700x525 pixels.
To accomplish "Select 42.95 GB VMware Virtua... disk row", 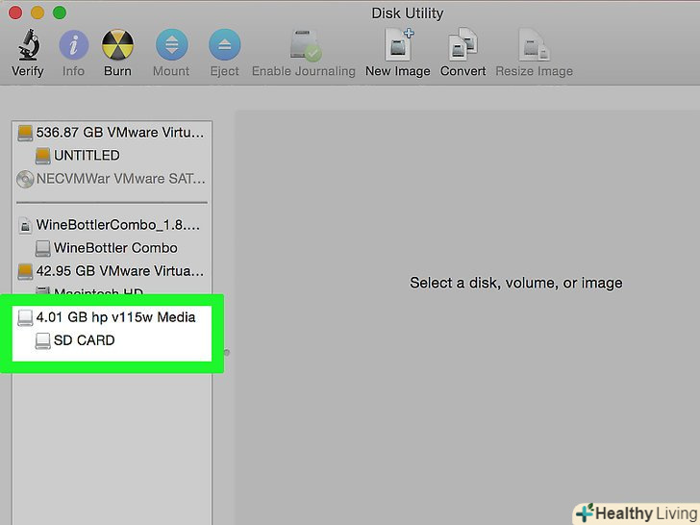I will (112, 271).
